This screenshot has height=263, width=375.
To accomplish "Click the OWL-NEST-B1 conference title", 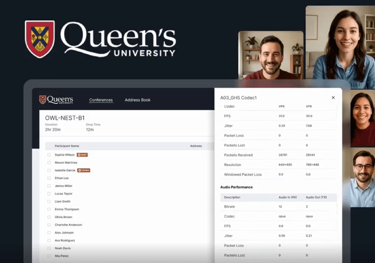I will [x=65, y=118].
